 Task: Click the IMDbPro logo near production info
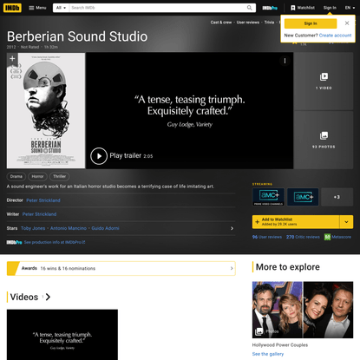coord(14,242)
